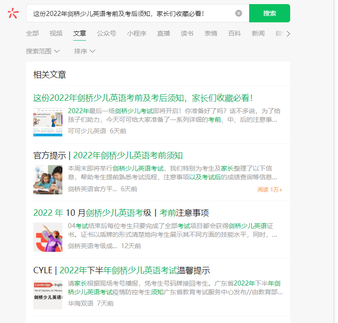Click the 相关文章 section heading
338x323 pixels.
(50, 75)
